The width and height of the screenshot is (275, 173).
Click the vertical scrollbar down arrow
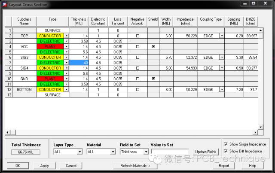click(x=261, y=127)
